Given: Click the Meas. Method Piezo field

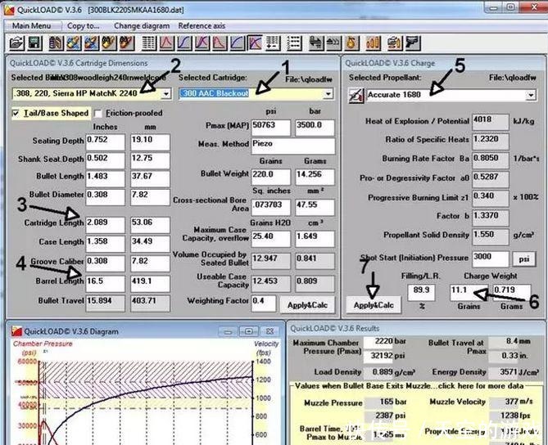Looking at the screenshot, I should point(293,146).
